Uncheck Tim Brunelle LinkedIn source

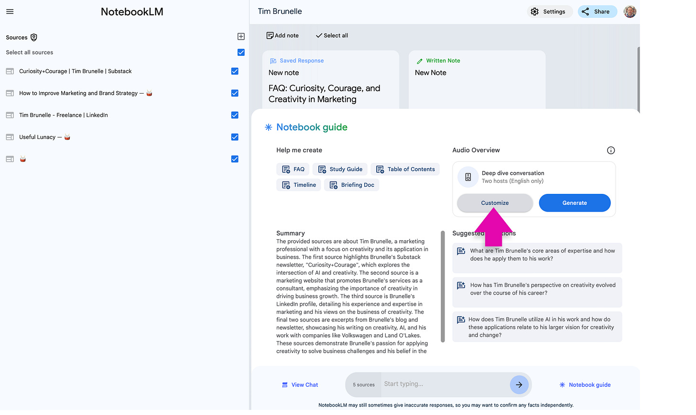[x=235, y=115]
